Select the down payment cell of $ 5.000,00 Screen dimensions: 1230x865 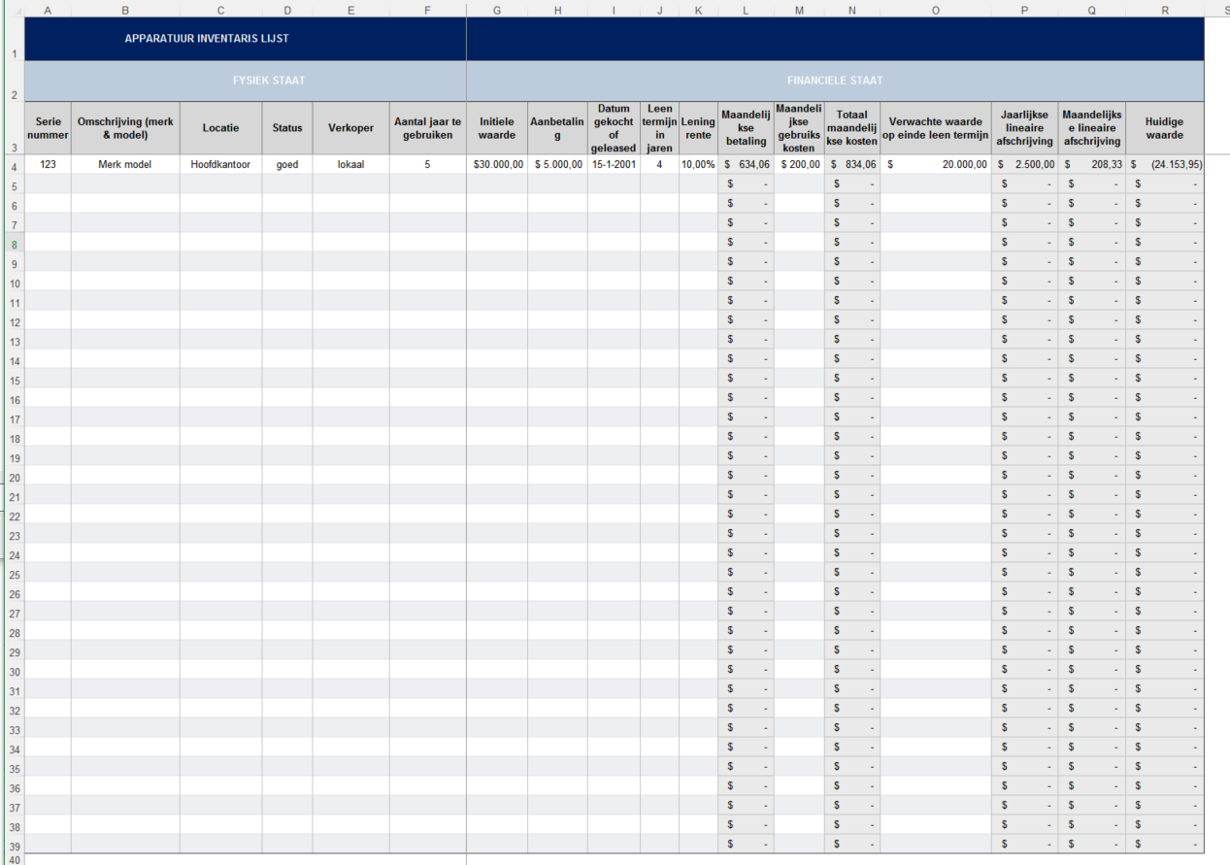click(557, 163)
